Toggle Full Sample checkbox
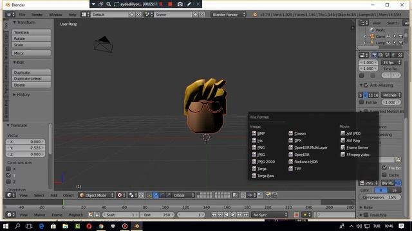The image size is (412, 231). (x=362, y=102)
